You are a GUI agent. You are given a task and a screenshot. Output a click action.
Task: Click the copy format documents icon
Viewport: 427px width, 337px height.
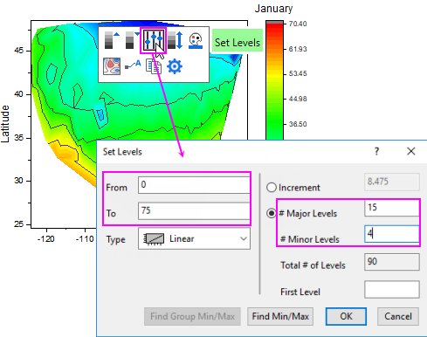[154, 66]
